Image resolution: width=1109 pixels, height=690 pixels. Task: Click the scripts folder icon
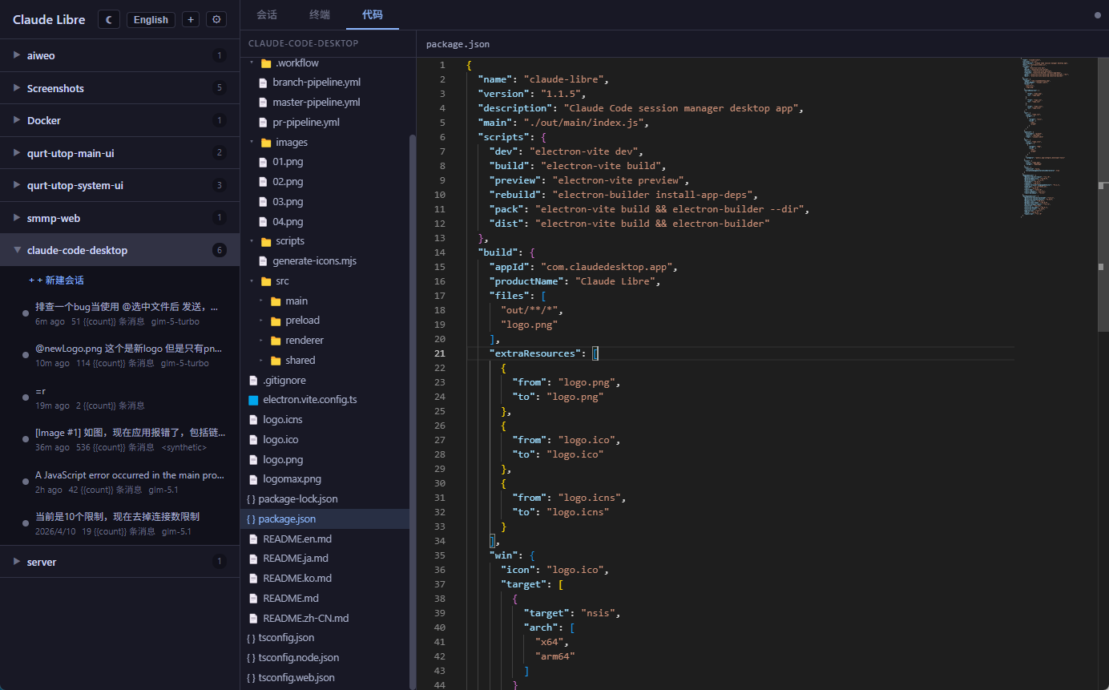(x=266, y=241)
